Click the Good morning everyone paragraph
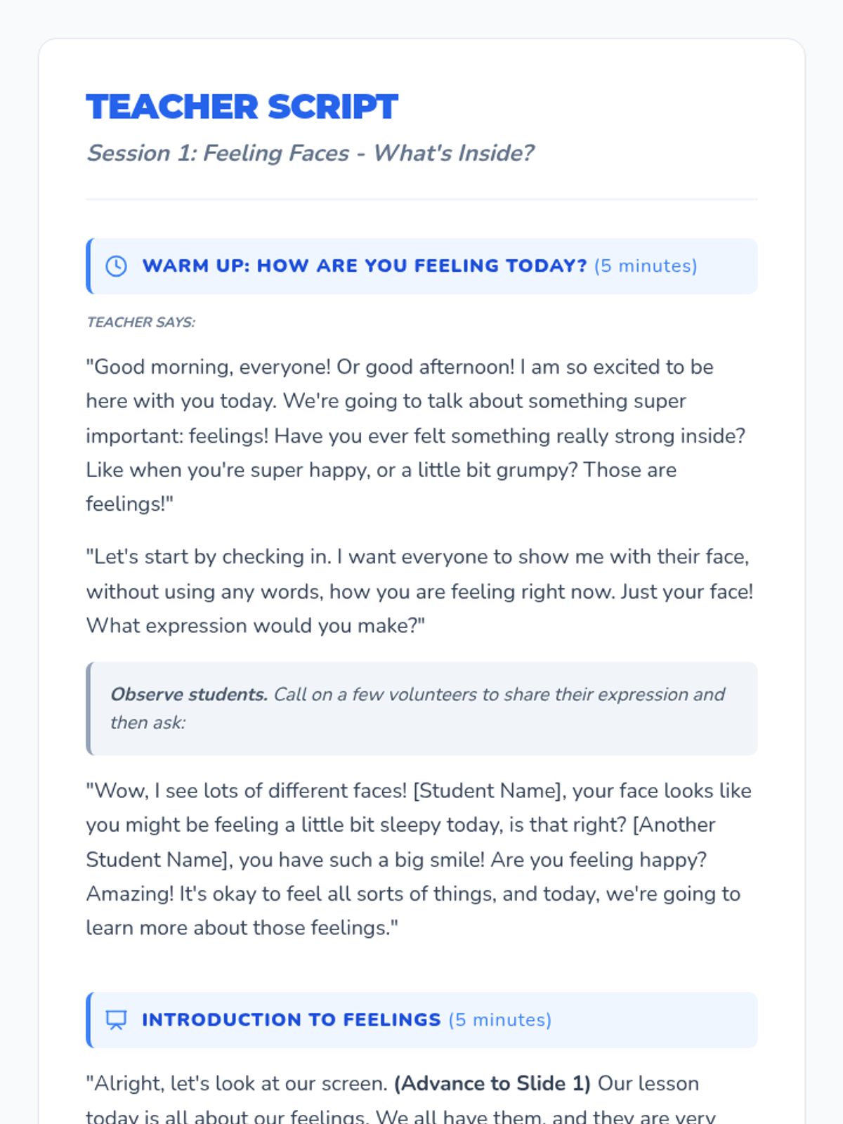This screenshot has height=1124, width=843. (414, 436)
